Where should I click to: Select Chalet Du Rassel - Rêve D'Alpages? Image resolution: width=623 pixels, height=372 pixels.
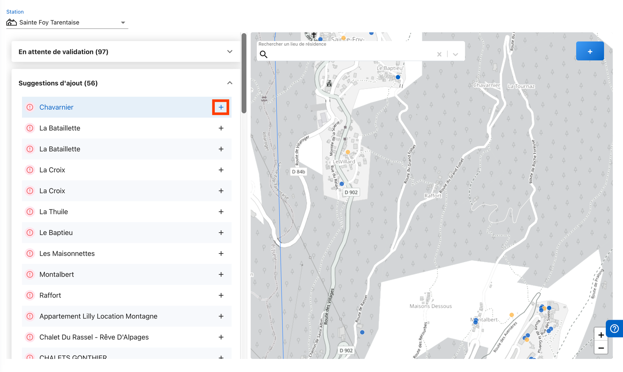pos(94,337)
